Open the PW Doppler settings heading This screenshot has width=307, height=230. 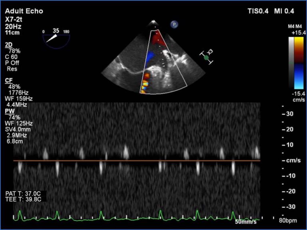pos(9,110)
